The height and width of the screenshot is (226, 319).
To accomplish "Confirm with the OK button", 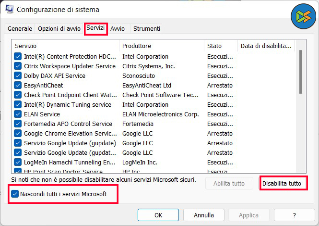I will (158, 215).
